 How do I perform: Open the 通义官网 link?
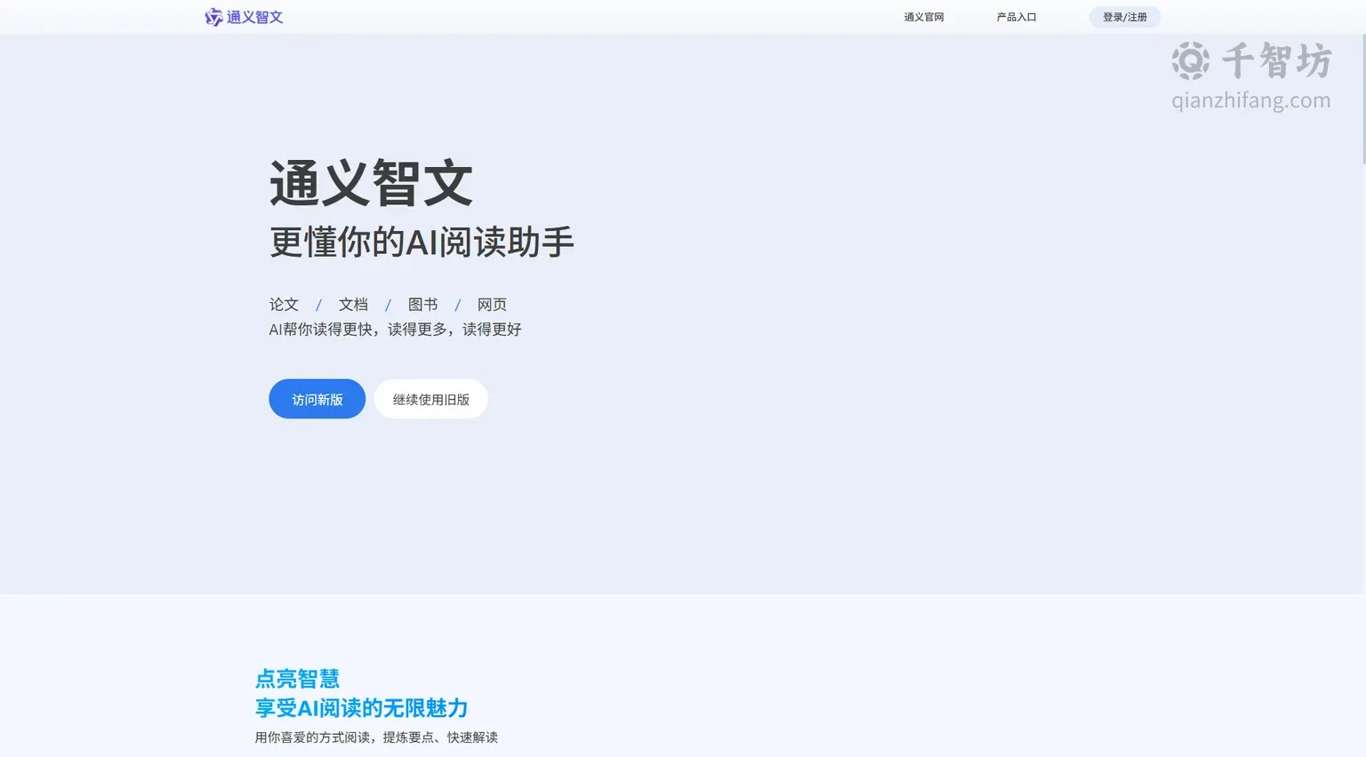(x=924, y=17)
